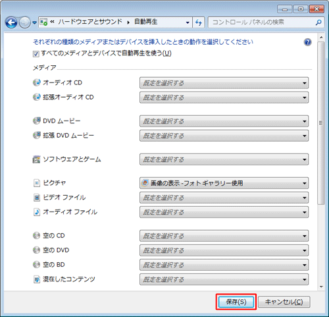Click the オーディオ CD disc icon

pos(37,82)
